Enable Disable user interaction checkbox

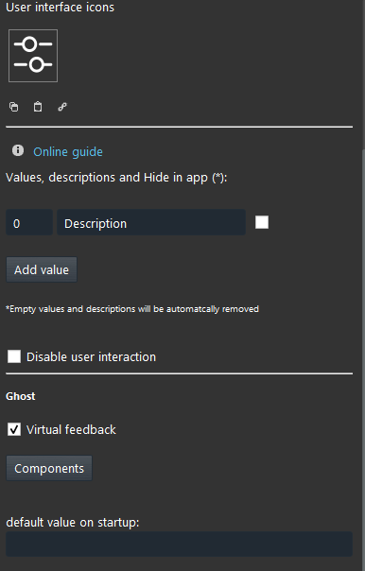14,356
